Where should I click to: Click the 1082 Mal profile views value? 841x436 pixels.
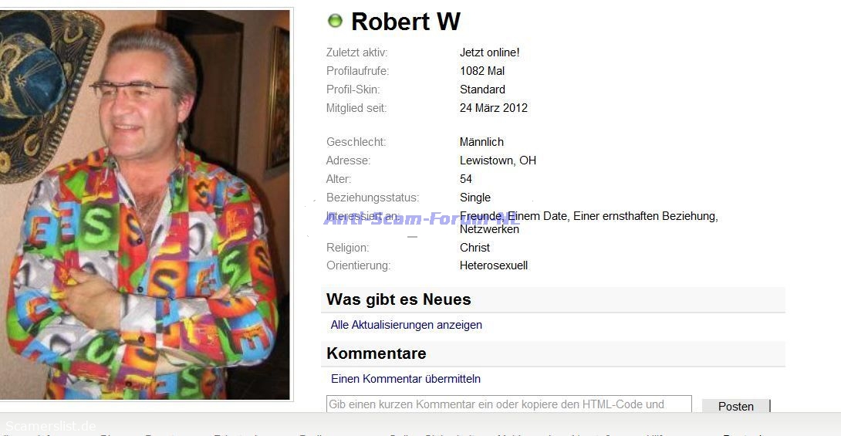(x=481, y=71)
